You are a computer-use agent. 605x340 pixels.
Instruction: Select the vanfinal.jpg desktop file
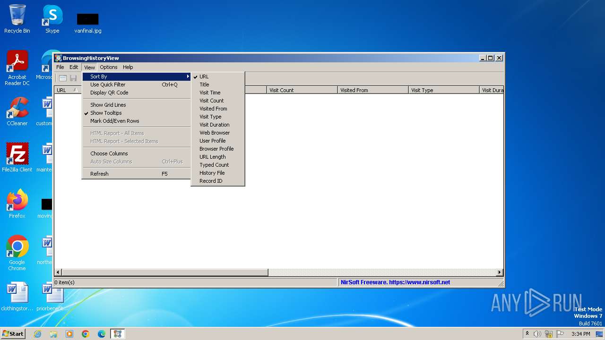pos(88,23)
